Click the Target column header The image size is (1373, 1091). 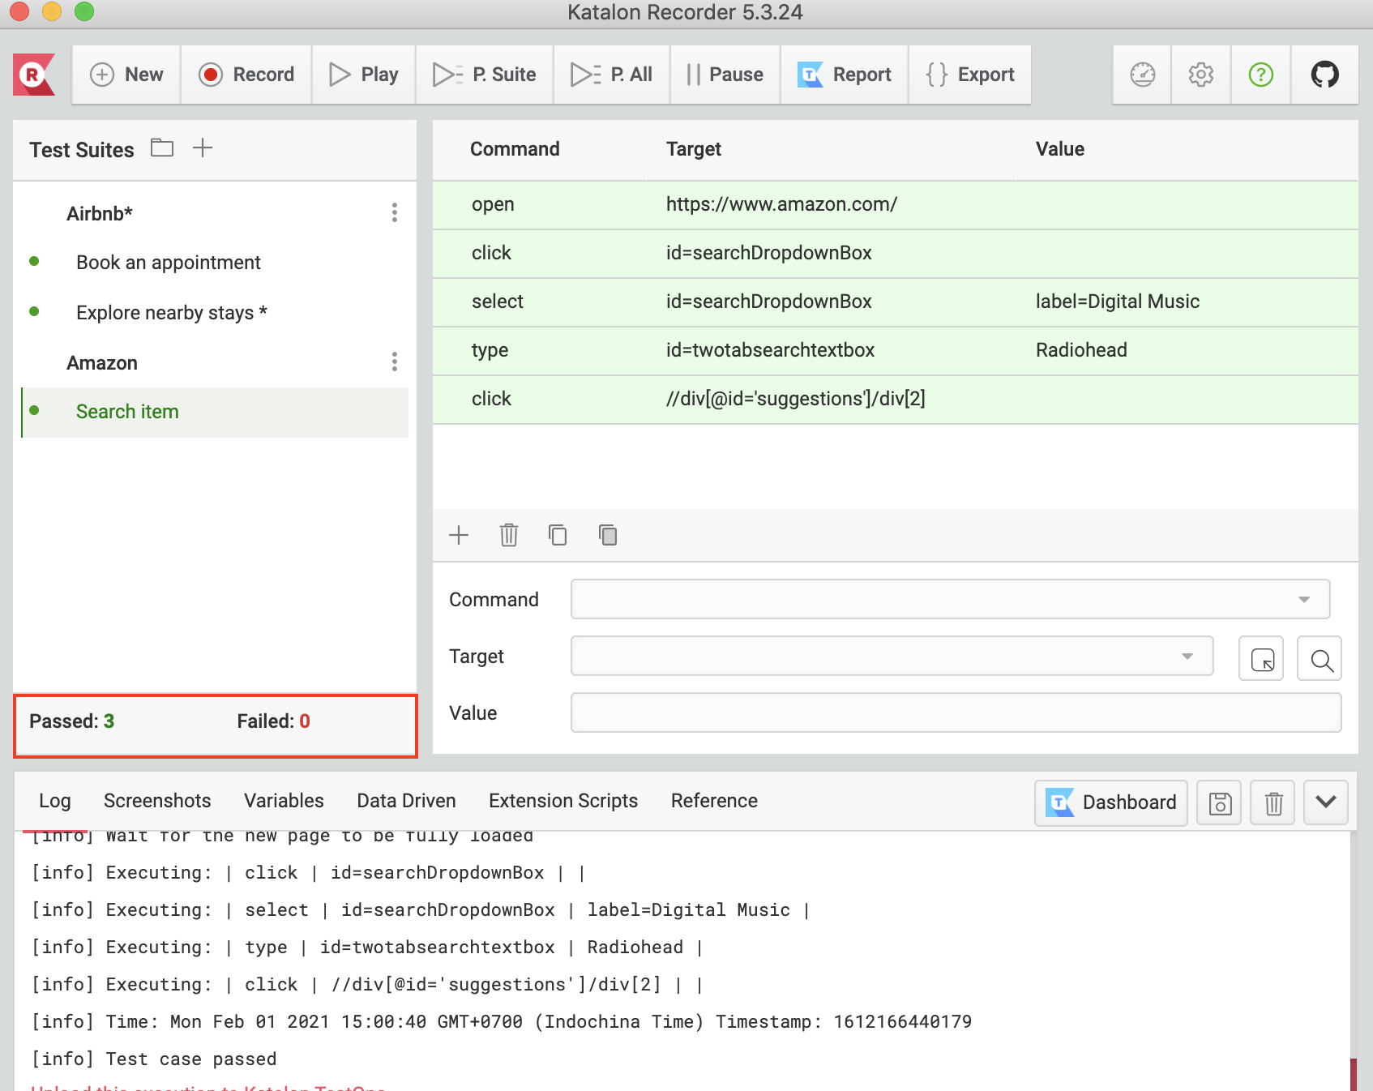tap(694, 149)
